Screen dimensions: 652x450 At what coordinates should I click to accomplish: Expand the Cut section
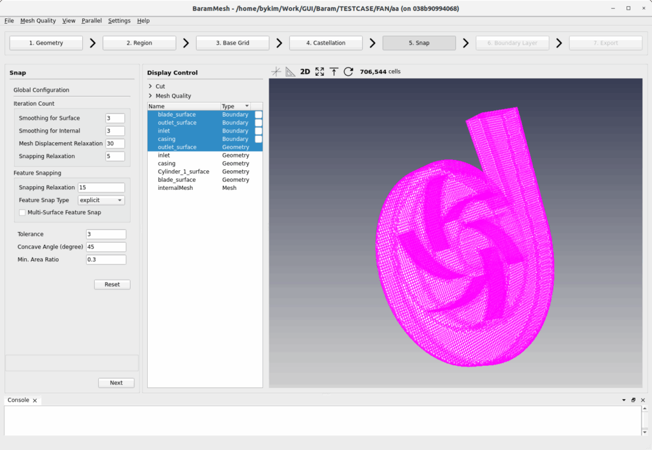pyautogui.click(x=150, y=86)
